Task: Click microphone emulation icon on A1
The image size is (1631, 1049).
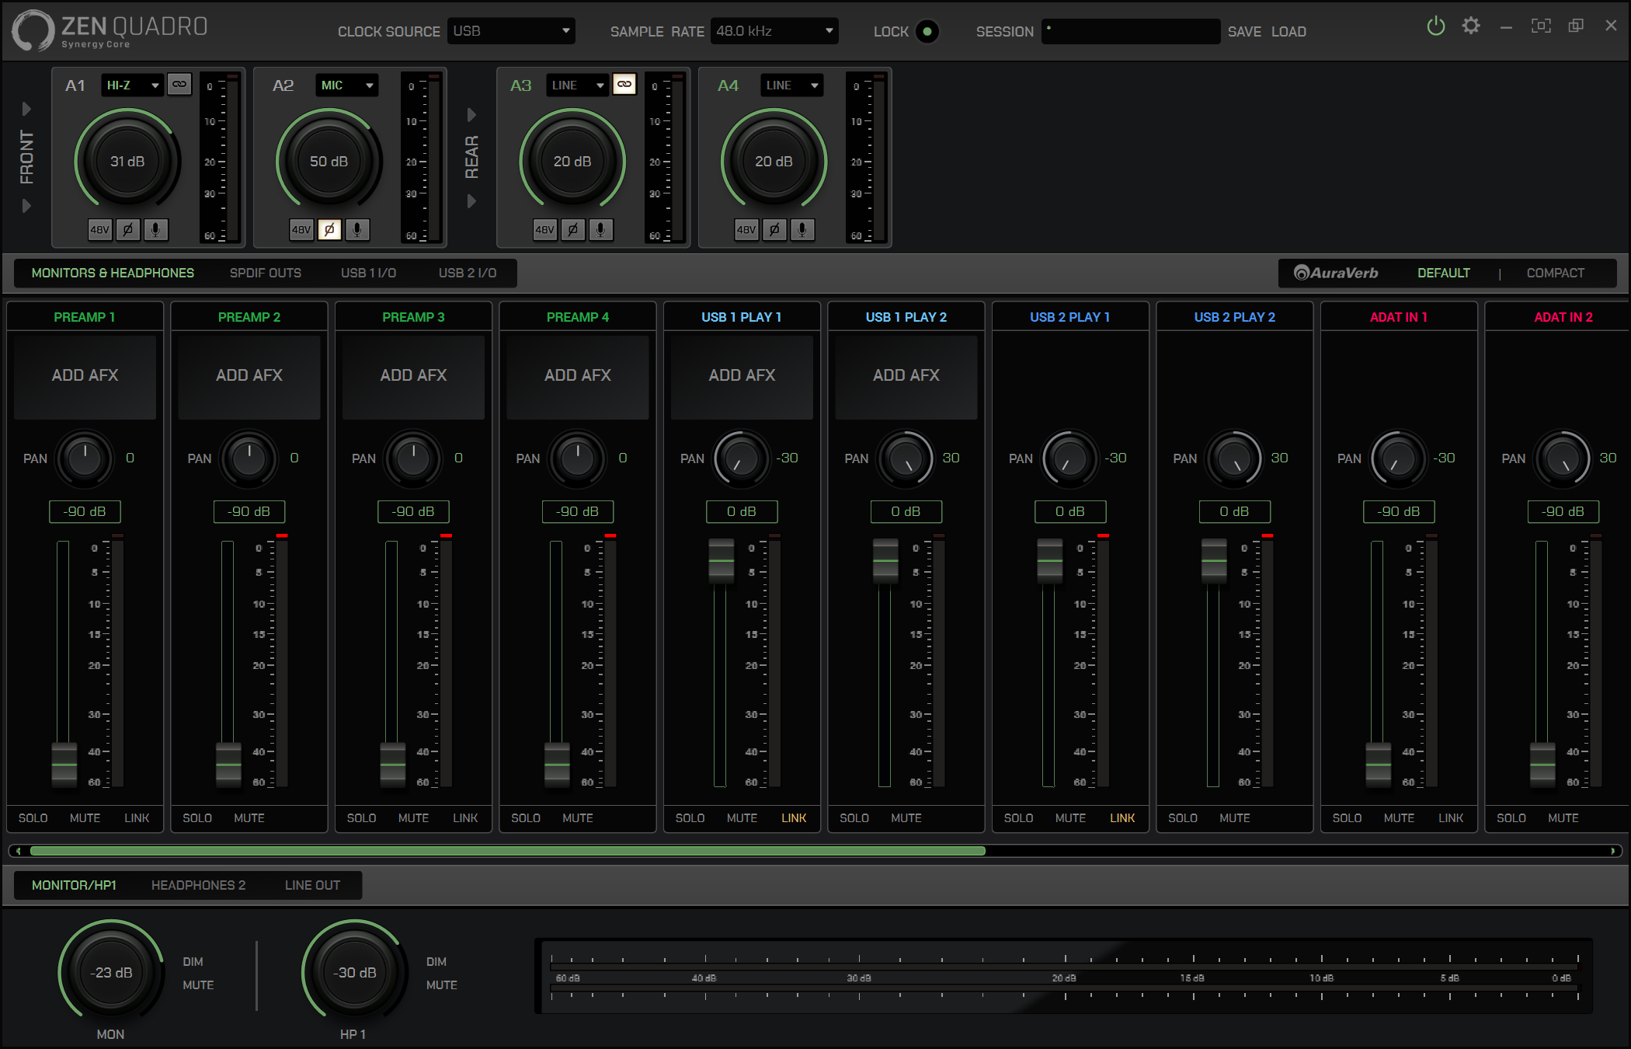Action: (156, 230)
